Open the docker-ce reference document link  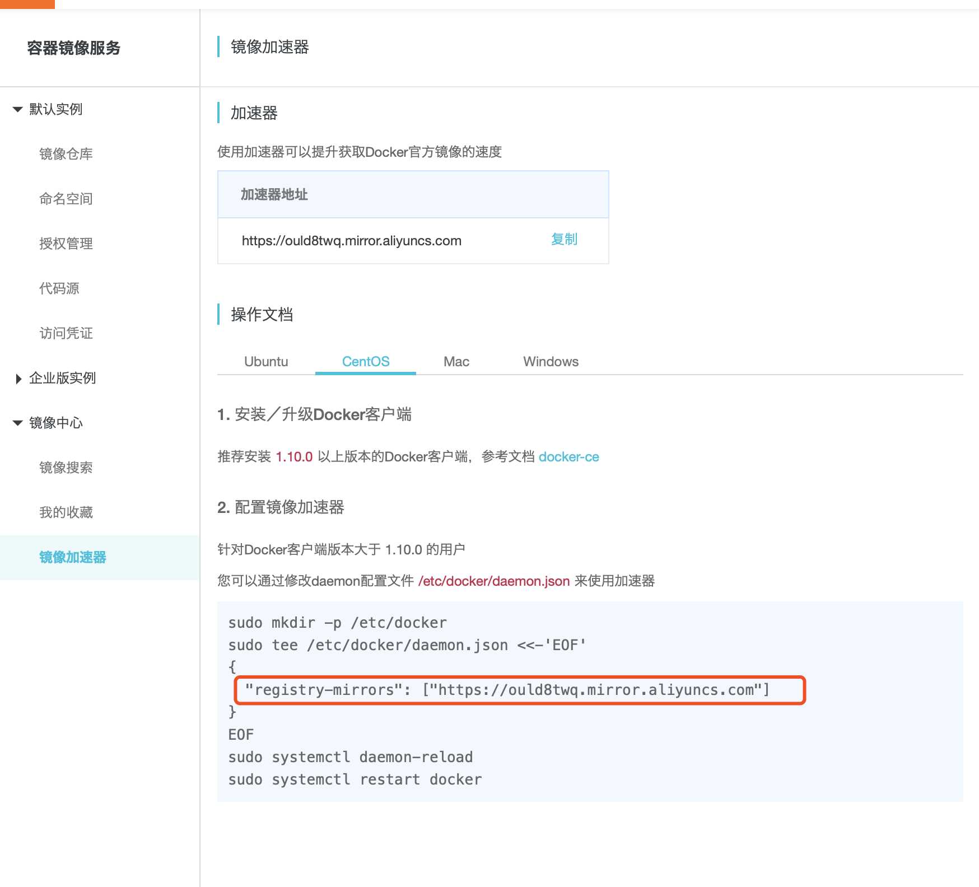point(569,457)
